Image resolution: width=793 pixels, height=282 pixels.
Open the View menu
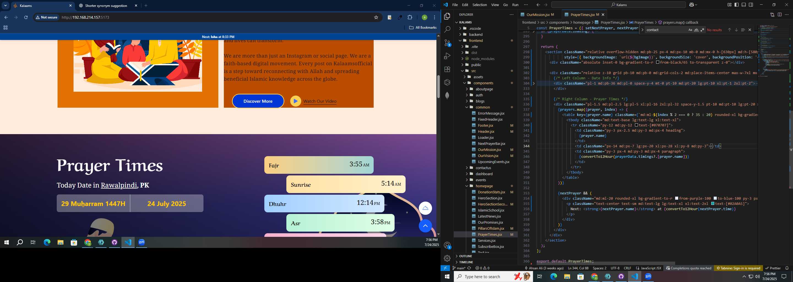click(495, 5)
